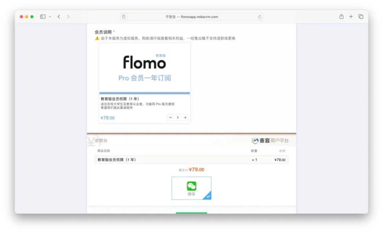Toggle the Safari sidebar button
The image size is (383, 233).
[x=43, y=17]
